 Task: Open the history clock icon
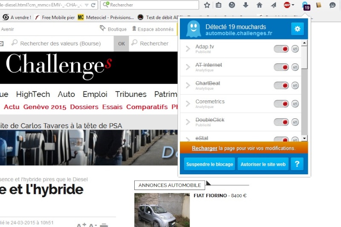coord(232,5)
